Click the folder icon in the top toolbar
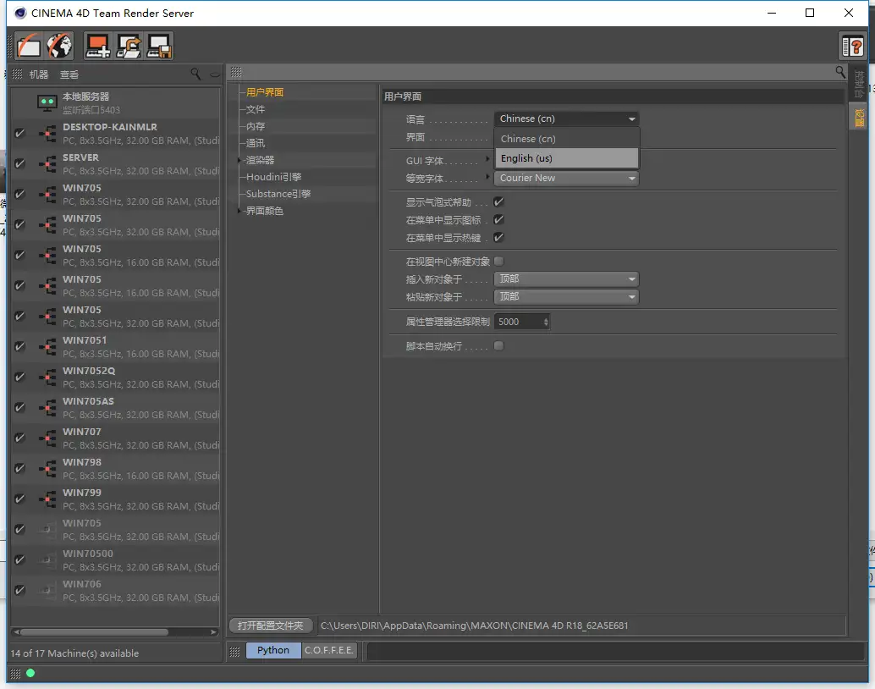The width and height of the screenshot is (875, 689). click(x=29, y=46)
